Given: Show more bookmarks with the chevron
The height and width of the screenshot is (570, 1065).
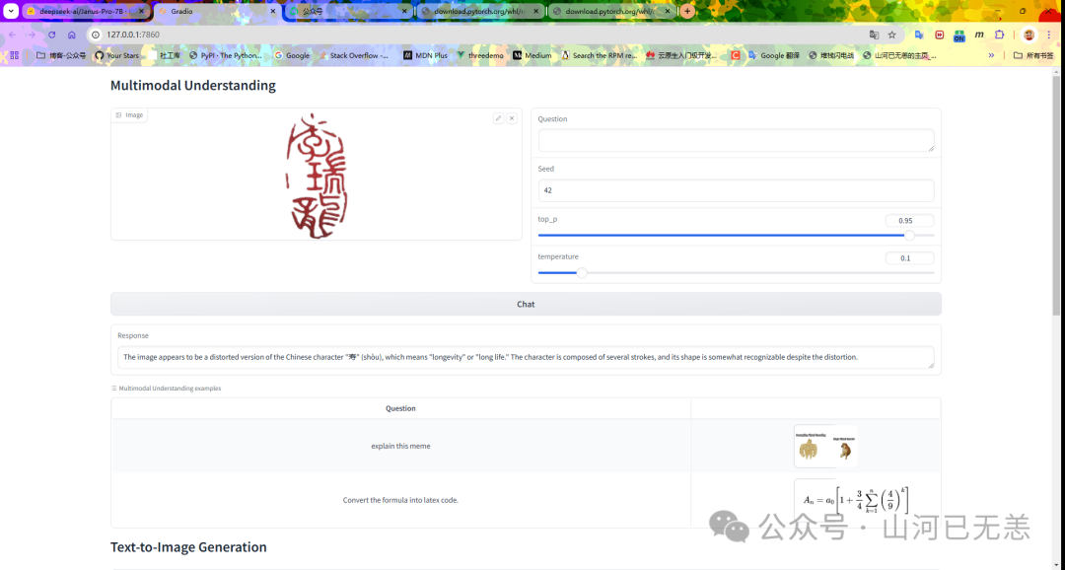Looking at the screenshot, I should (991, 55).
